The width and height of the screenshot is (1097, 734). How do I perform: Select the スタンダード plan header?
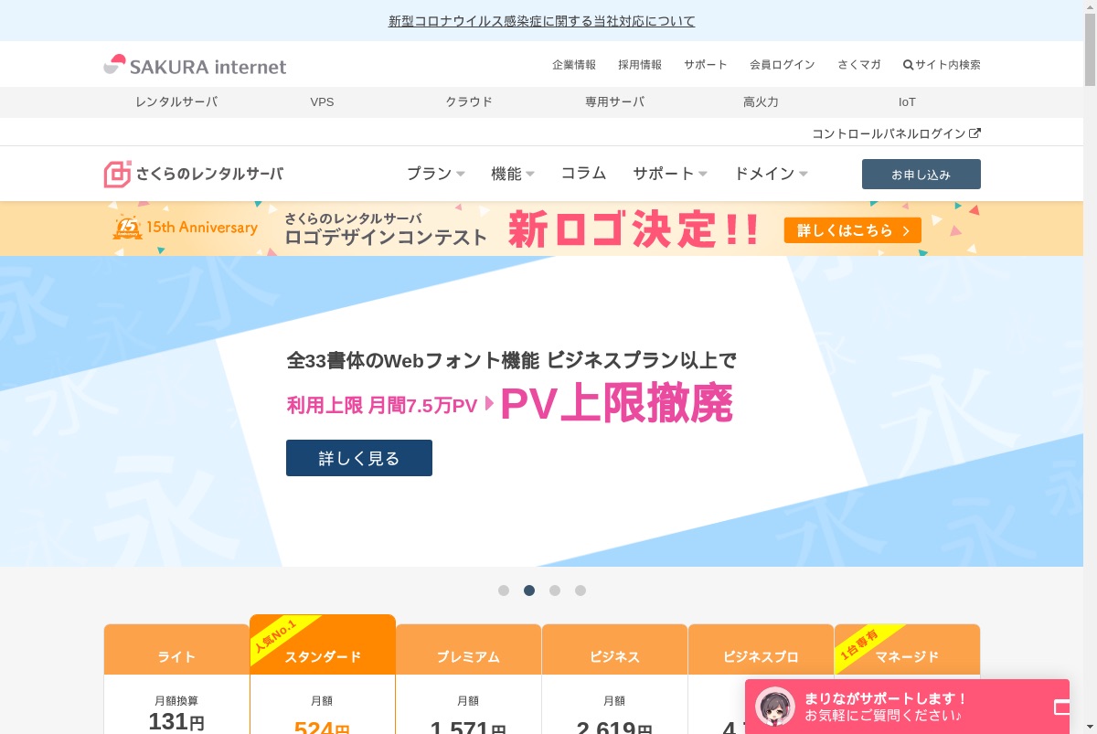[x=323, y=645]
